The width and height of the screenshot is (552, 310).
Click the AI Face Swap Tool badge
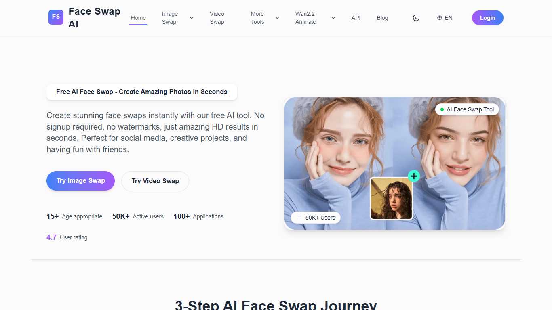pyautogui.click(x=467, y=109)
